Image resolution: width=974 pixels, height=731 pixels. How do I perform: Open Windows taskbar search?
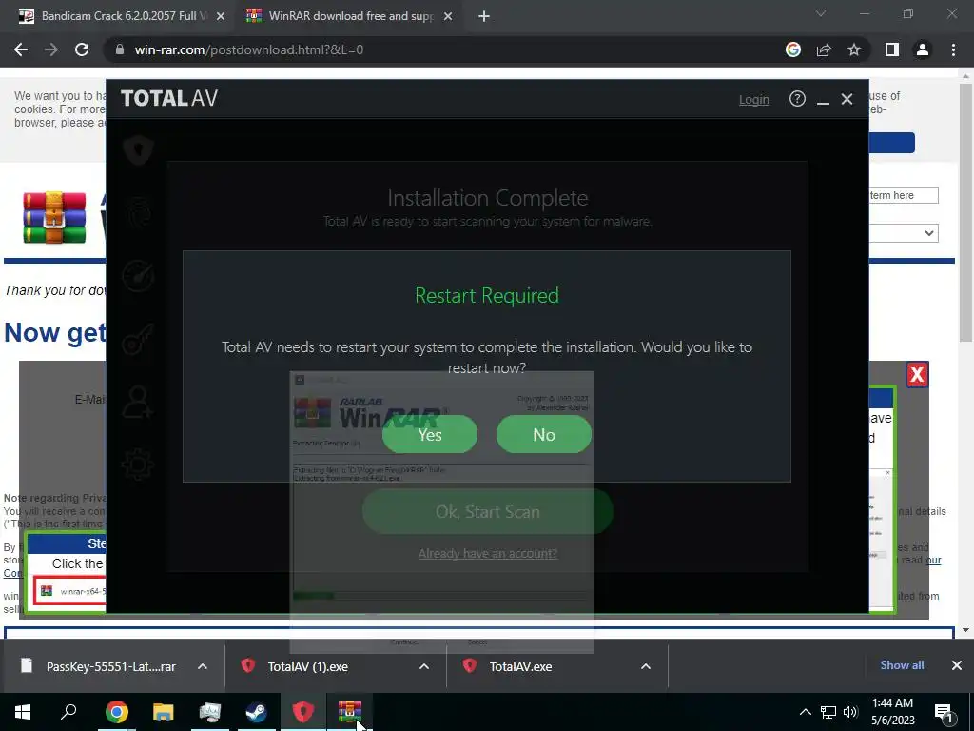(x=68, y=710)
